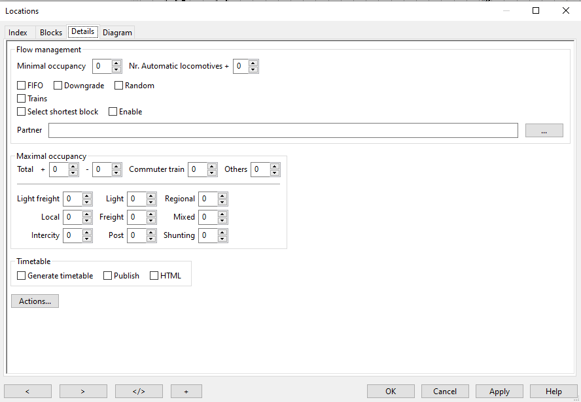581x402 pixels.
Task: Click the '</>' XML view button
Action: coord(139,391)
